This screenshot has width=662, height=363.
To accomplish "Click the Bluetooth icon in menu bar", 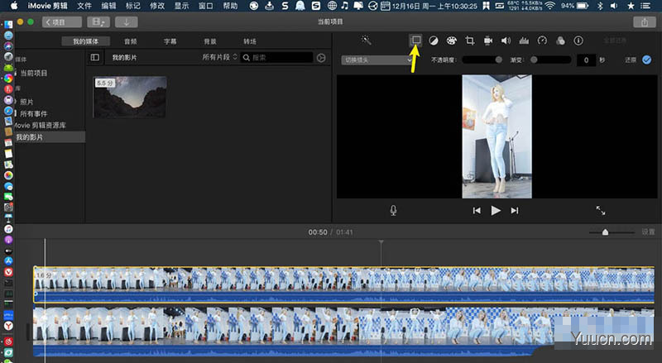I will 600,6.
